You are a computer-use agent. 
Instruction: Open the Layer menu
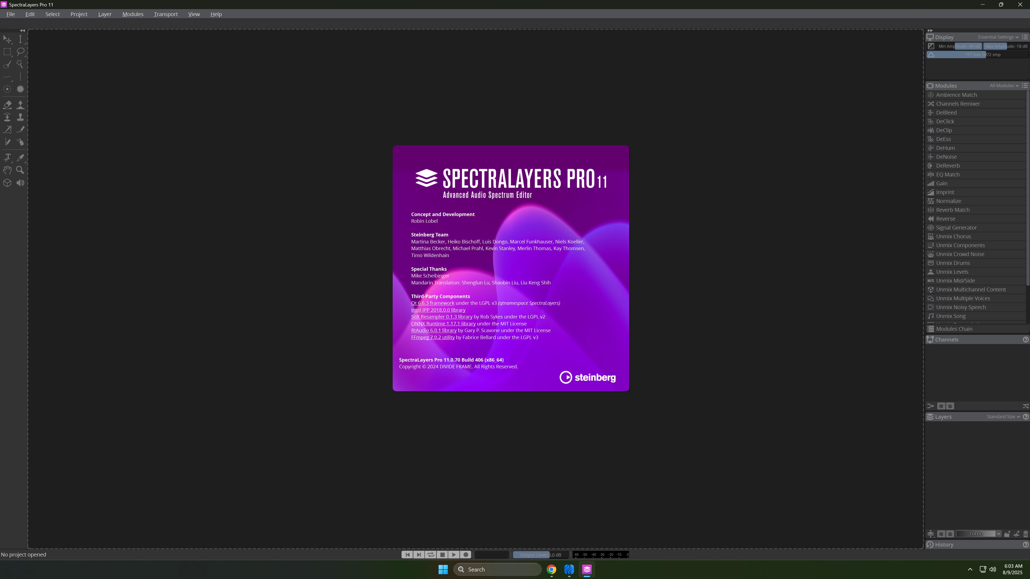pos(105,14)
